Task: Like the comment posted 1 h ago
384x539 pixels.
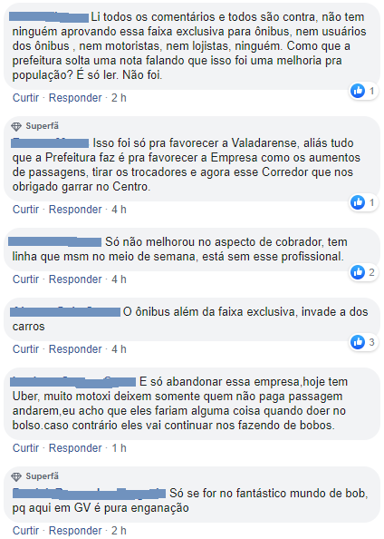Action: click(x=25, y=448)
